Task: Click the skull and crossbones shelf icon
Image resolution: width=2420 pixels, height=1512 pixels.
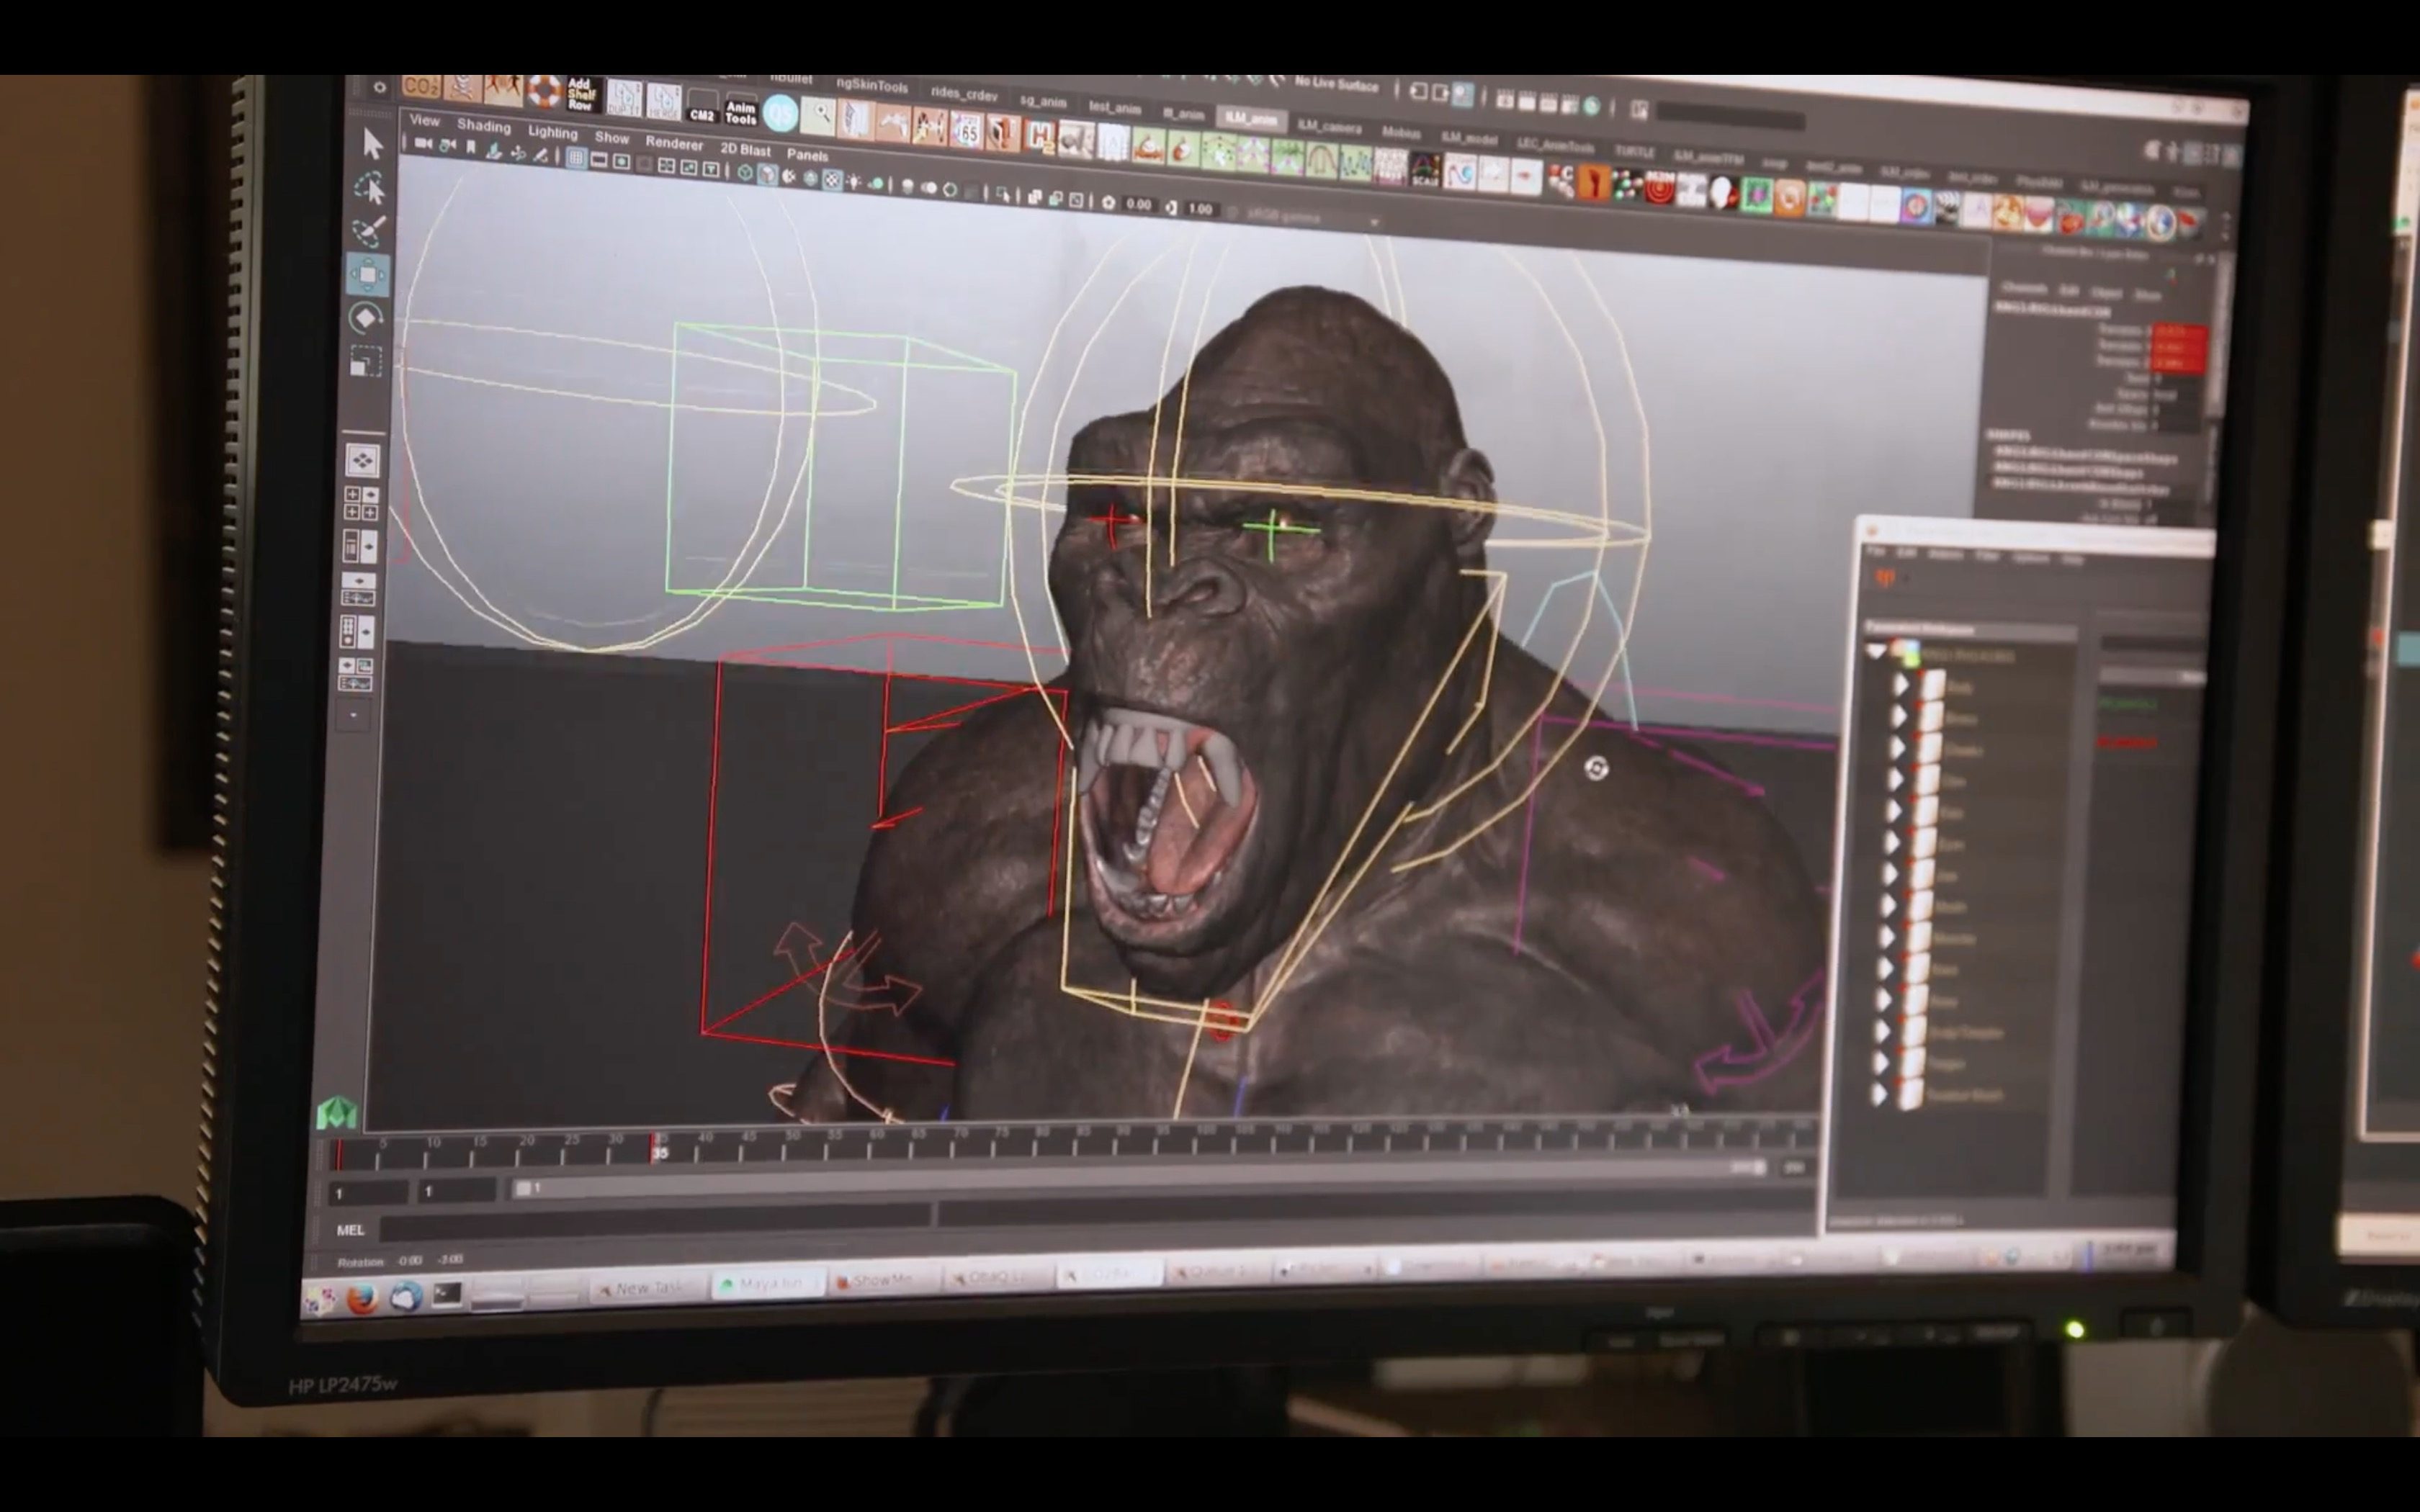Action: (463, 88)
